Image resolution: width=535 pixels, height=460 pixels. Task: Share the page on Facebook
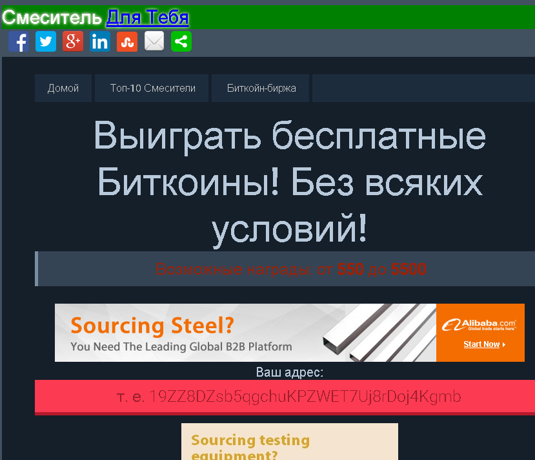19,42
